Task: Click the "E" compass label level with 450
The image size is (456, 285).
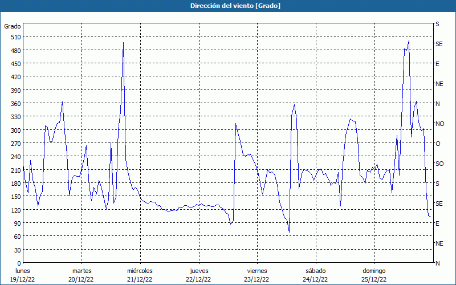Action: tap(437, 64)
